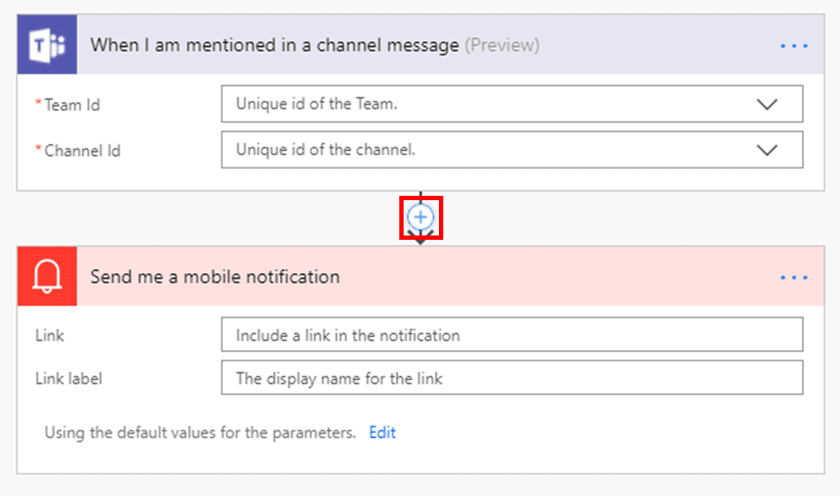Screen dimensions: 840x496
Task: Collapse the 'When I am mentioned in a channel message' header
Action: click(x=421, y=45)
